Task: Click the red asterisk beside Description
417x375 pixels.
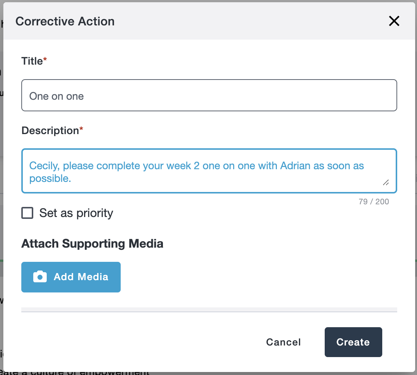Action: coord(81,130)
